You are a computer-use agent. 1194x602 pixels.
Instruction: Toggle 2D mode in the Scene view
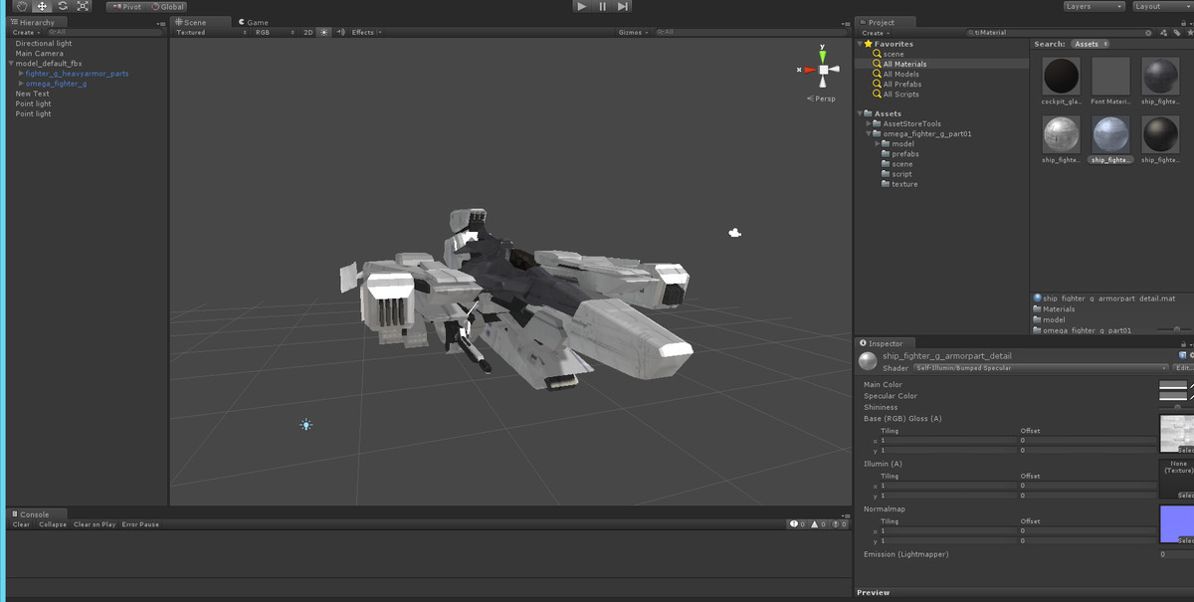pyautogui.click(x=308, y=31)
